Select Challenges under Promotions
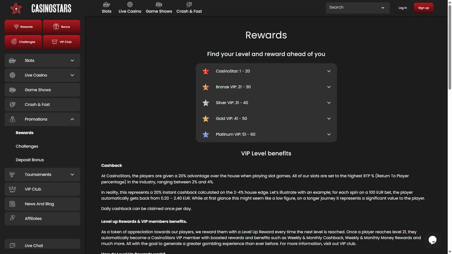The height and width of the screenshot is (254, 452). tap(27, 146)
